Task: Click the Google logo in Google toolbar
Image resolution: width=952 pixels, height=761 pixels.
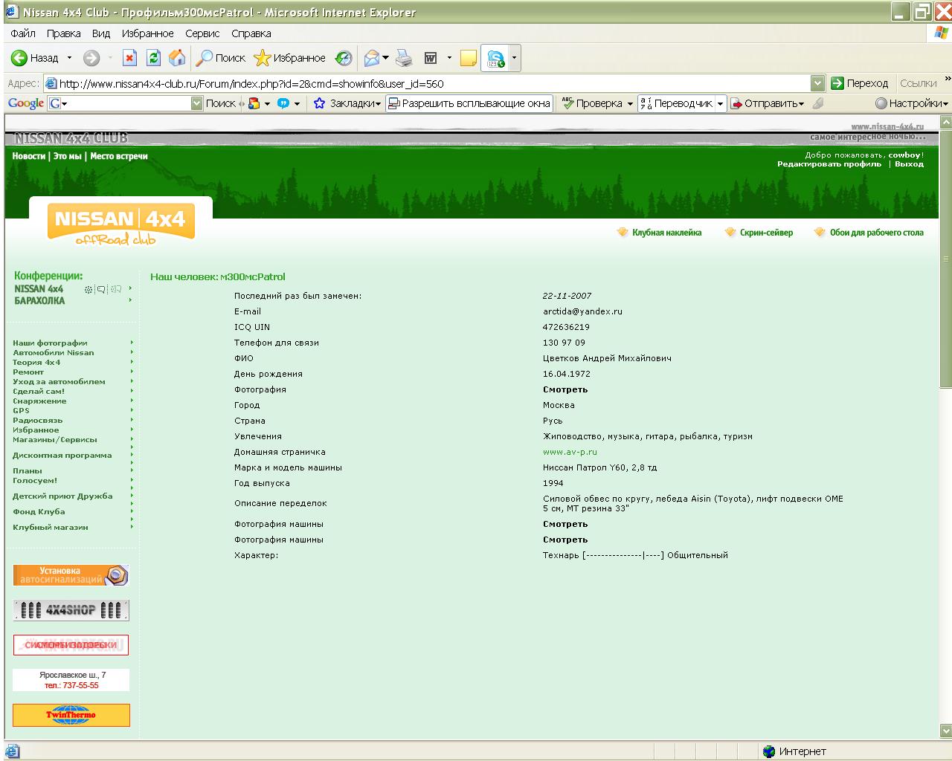Action: point(26,103)
